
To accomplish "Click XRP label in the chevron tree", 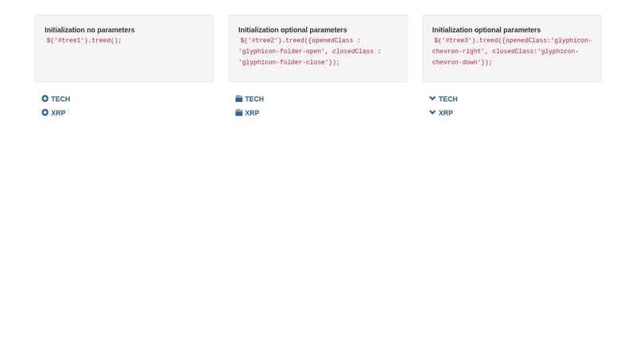I will 446,113.
